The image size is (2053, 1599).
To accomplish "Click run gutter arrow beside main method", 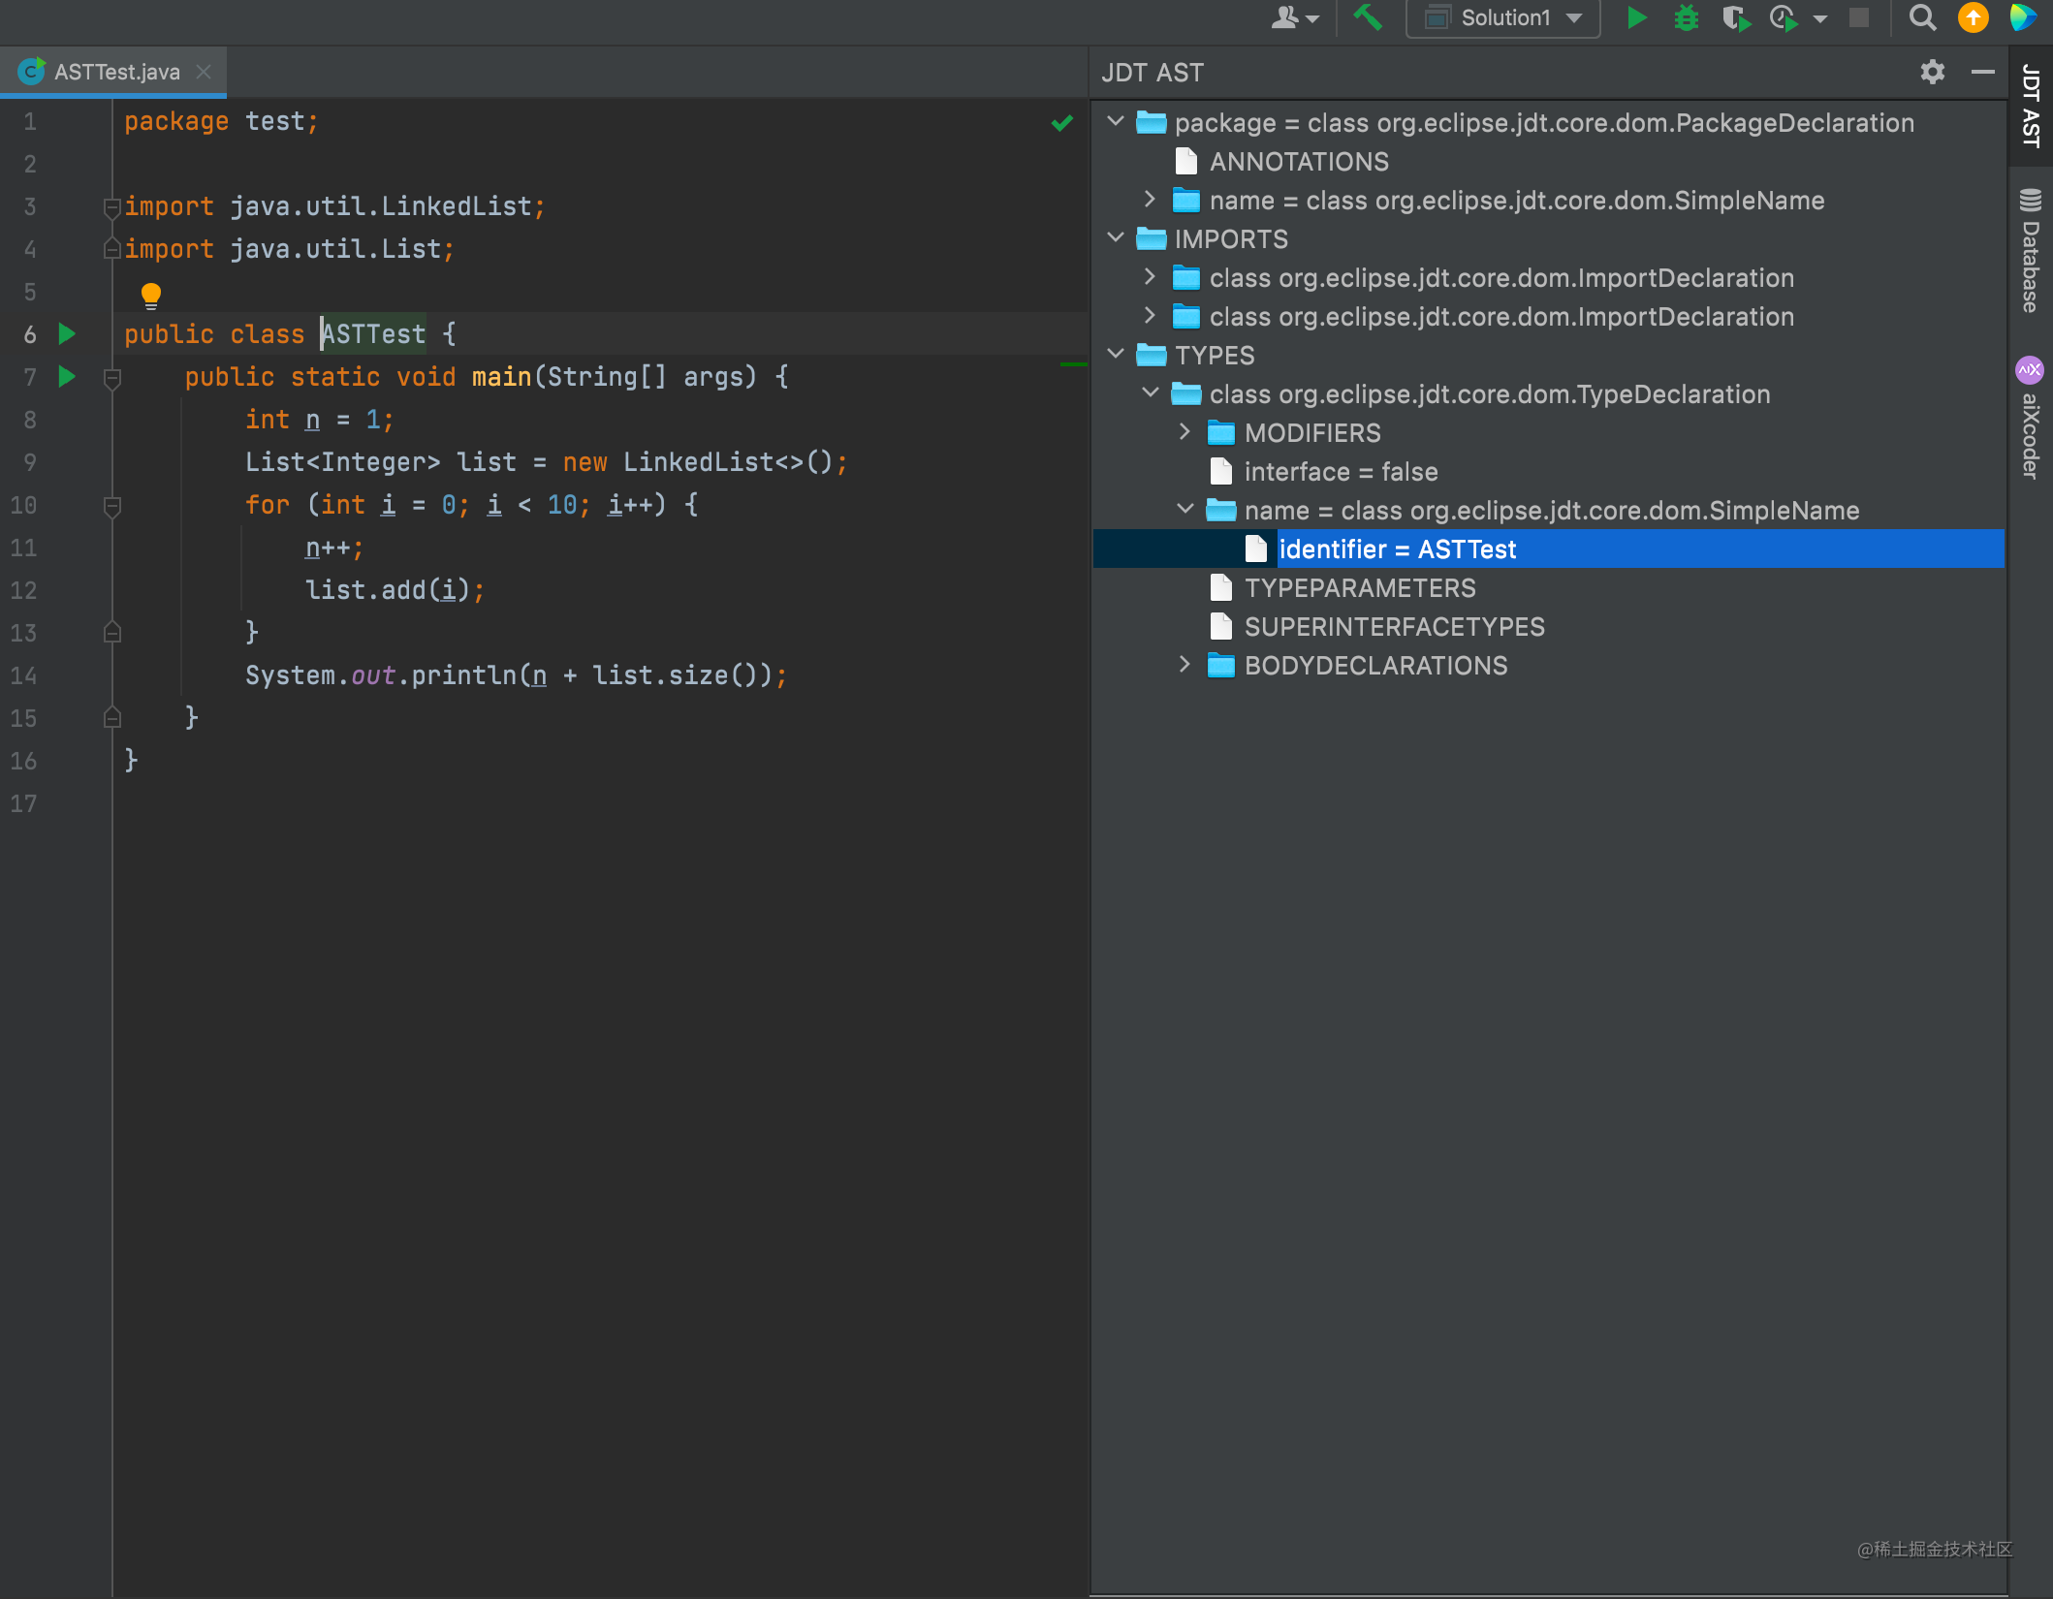I will click(67, 376).
